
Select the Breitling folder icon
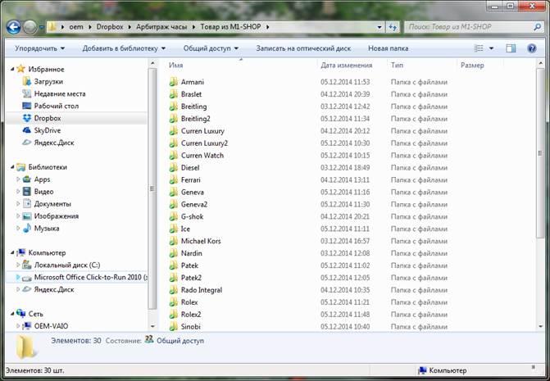[173, 107]
